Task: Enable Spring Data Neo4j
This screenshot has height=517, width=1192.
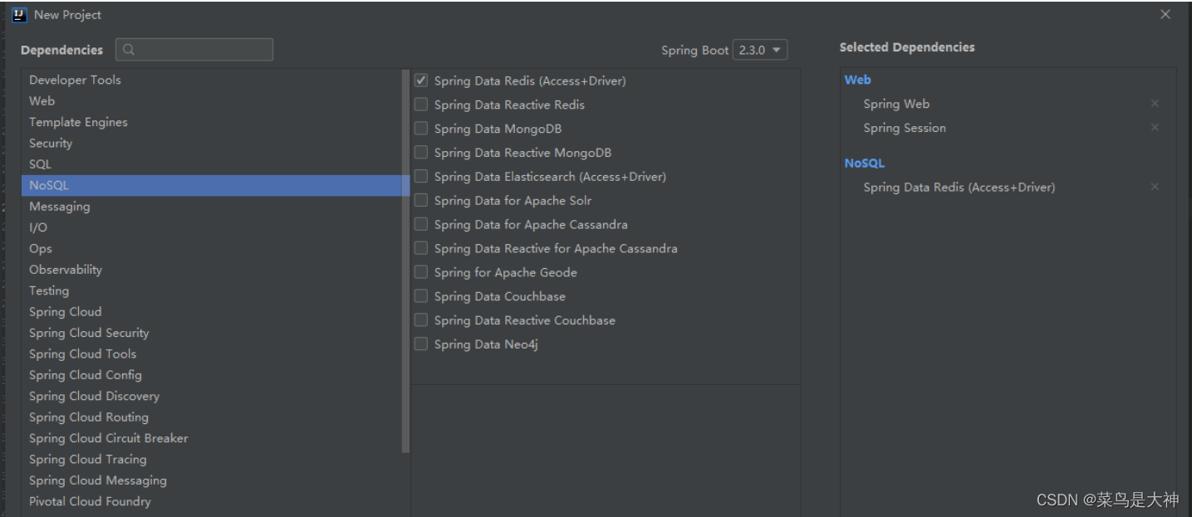Action: coord(420,344)
